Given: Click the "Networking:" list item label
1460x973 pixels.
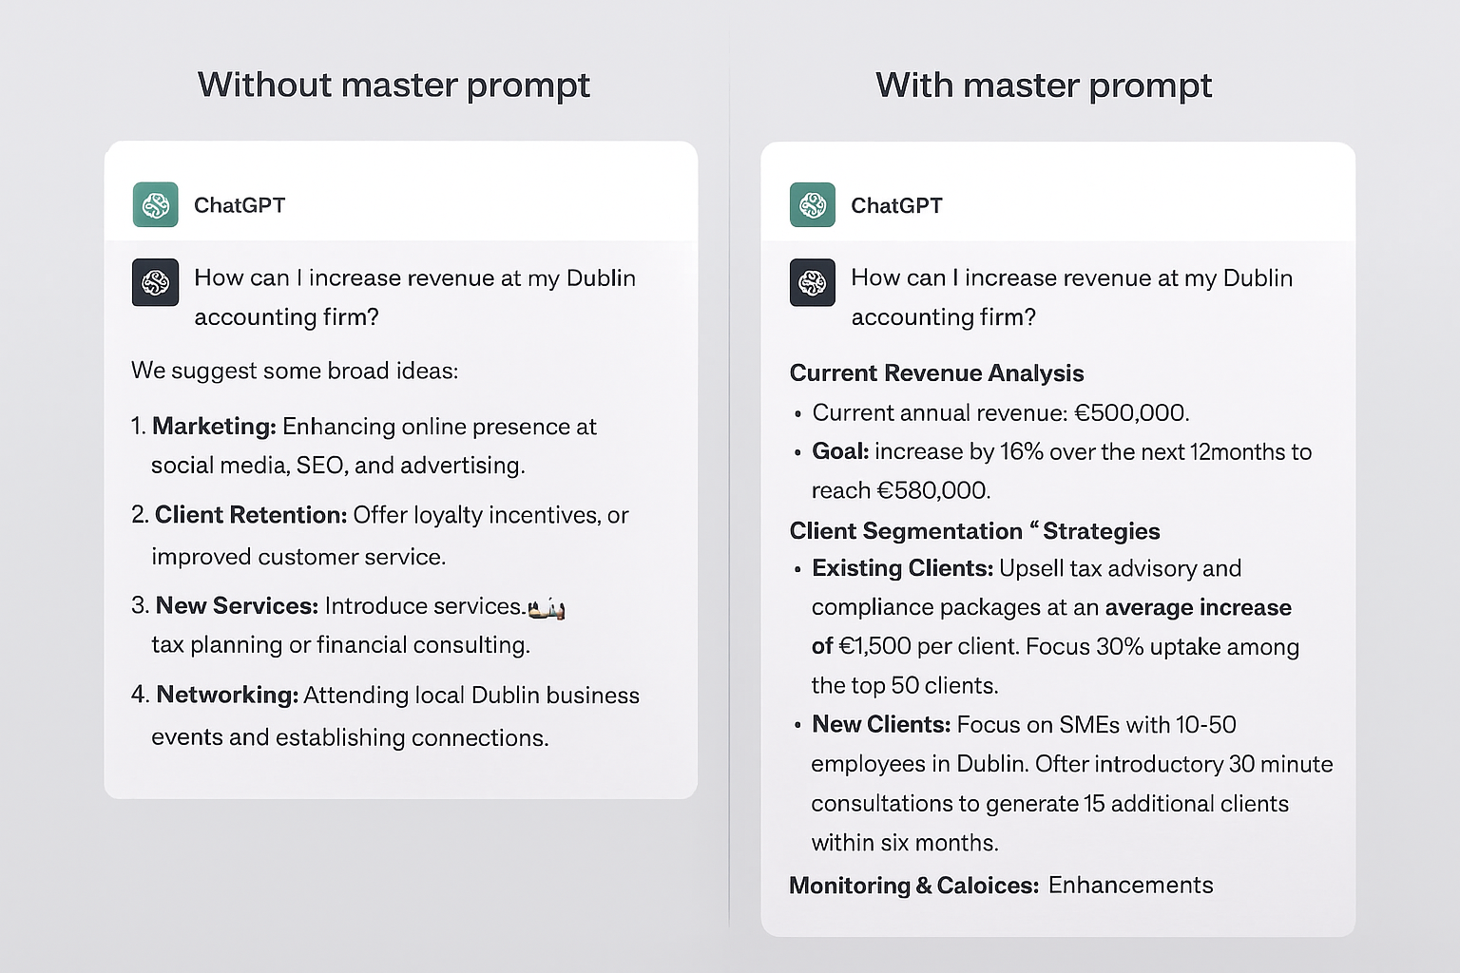Looking at the screenshot, I should tap(227, 695).
